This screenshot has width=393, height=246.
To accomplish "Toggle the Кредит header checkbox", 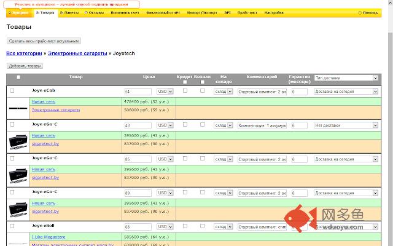I will click(x=185, y=82).
